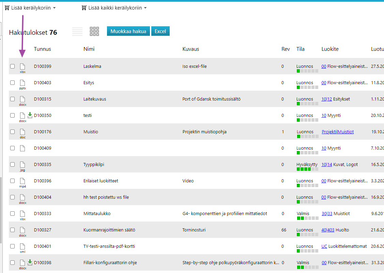
Task: Open the Lisää keräilykoriin dropdown
Action: click(x=30, y=8)
